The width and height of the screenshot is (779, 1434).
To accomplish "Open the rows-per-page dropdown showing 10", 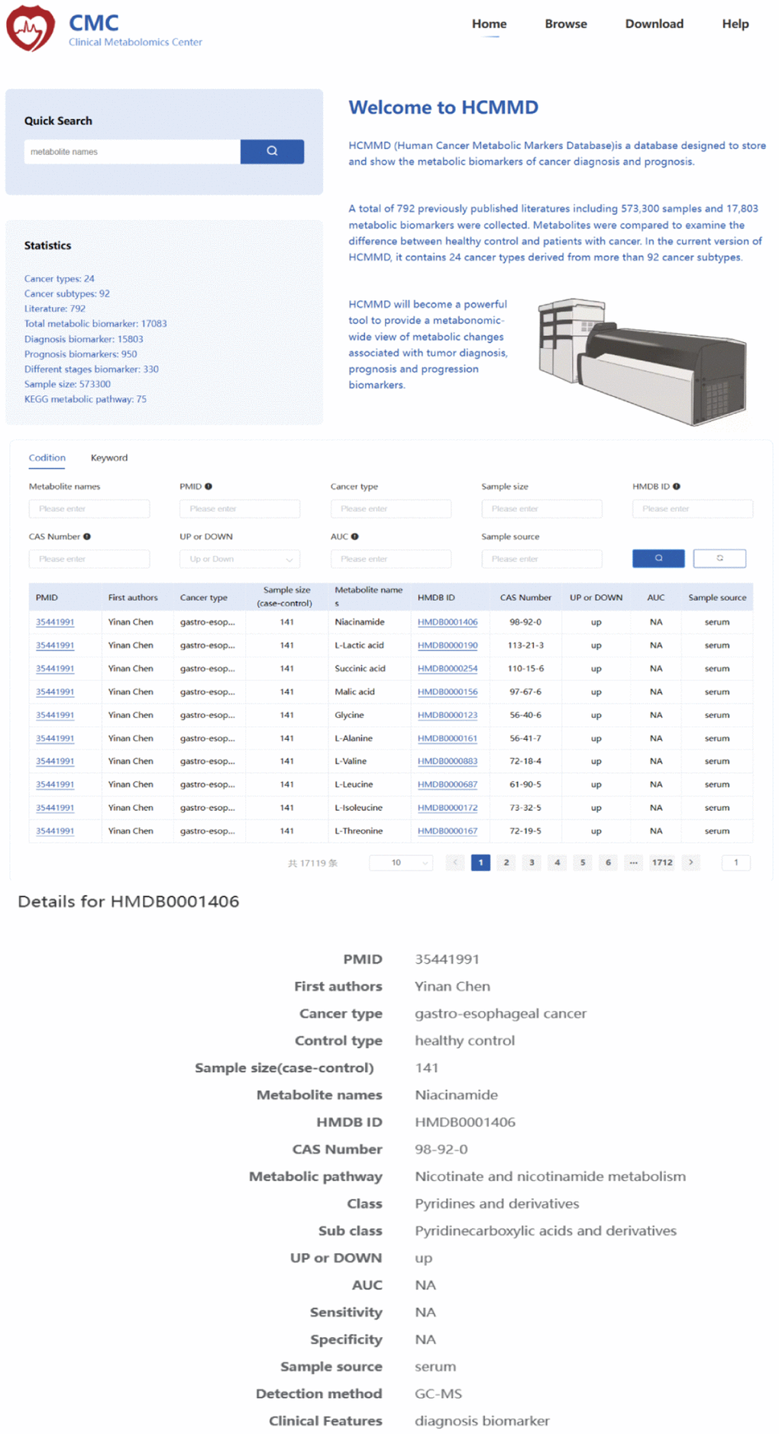I will (400, 862).
